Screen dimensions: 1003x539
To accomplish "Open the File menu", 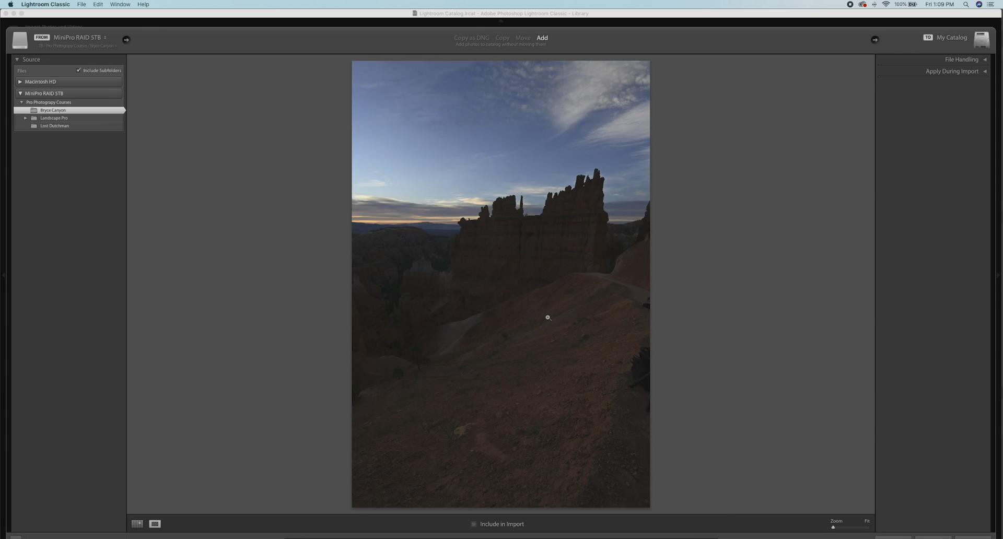I will pyautogui.click(x=81, y=4).
